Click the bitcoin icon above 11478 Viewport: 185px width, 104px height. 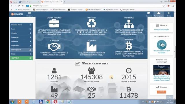[x=129, y=89]
